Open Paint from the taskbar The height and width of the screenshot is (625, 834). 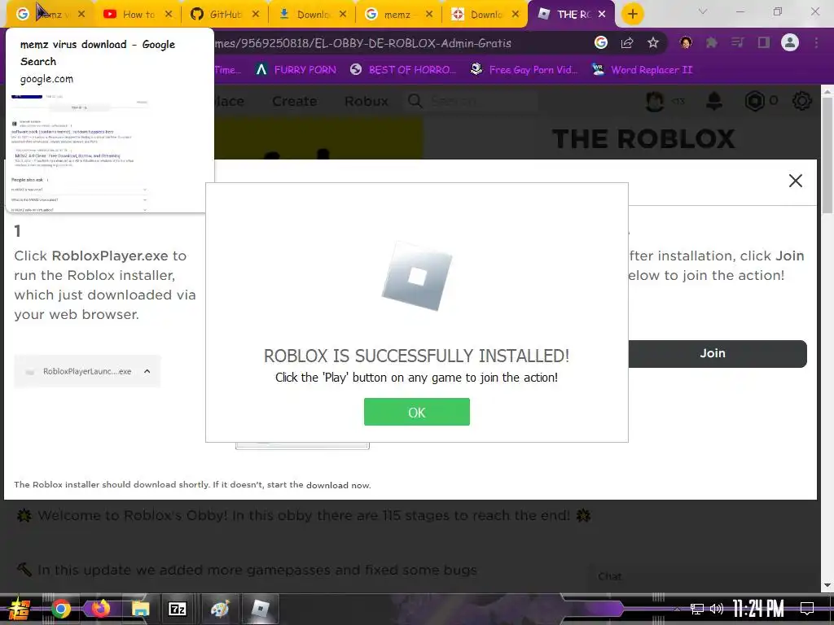pyautogui.click(x=220, y=609)
